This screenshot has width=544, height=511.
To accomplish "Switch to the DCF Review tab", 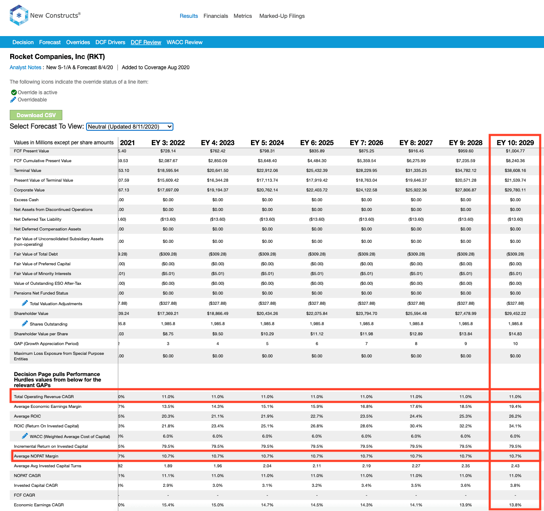I will click(146, 42).
